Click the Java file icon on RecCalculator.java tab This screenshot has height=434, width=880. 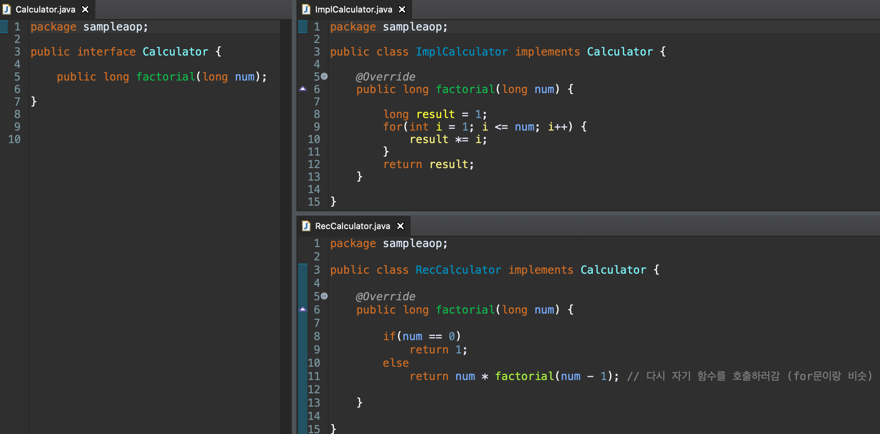pos(306,226)
